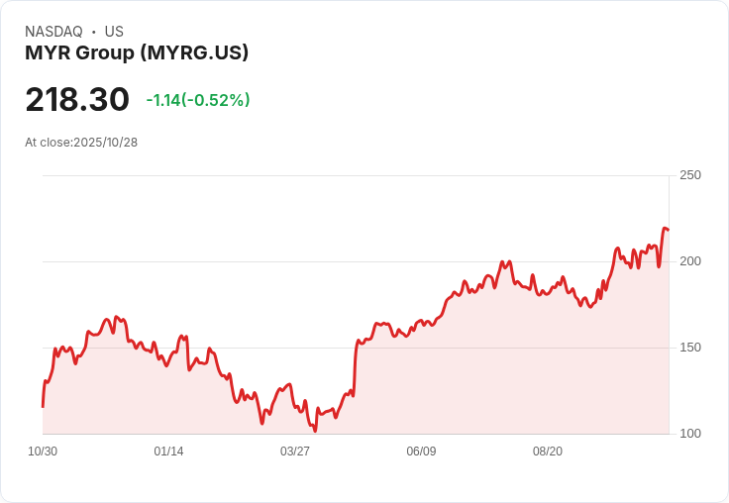Select the 01/14 date on x-axis
This screenshot has height=503, width=729.
pos(168,452)
